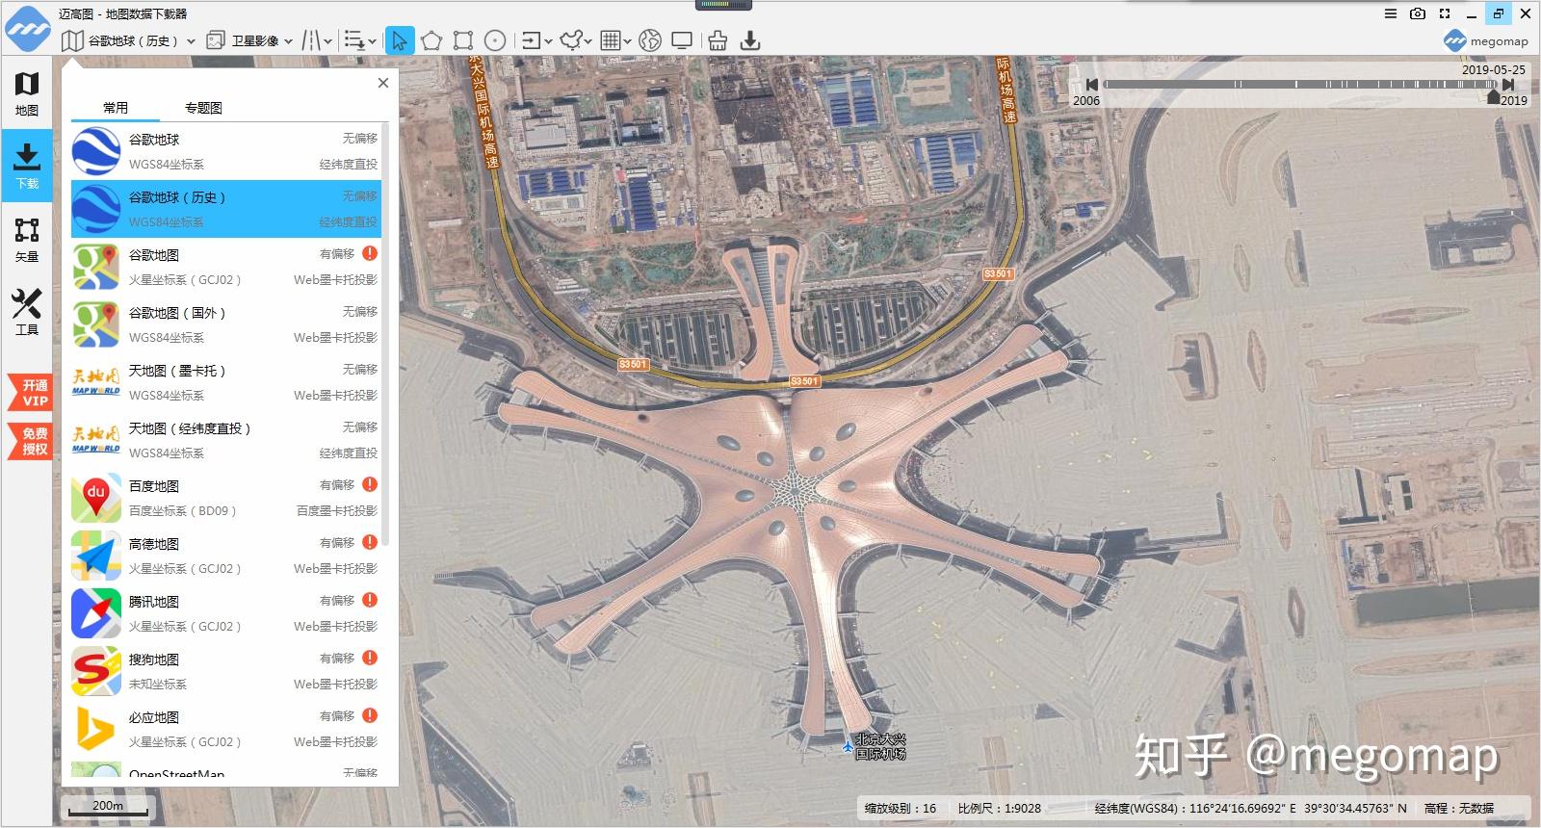Click the 迈高图 logo at top left

coord(27,27)
